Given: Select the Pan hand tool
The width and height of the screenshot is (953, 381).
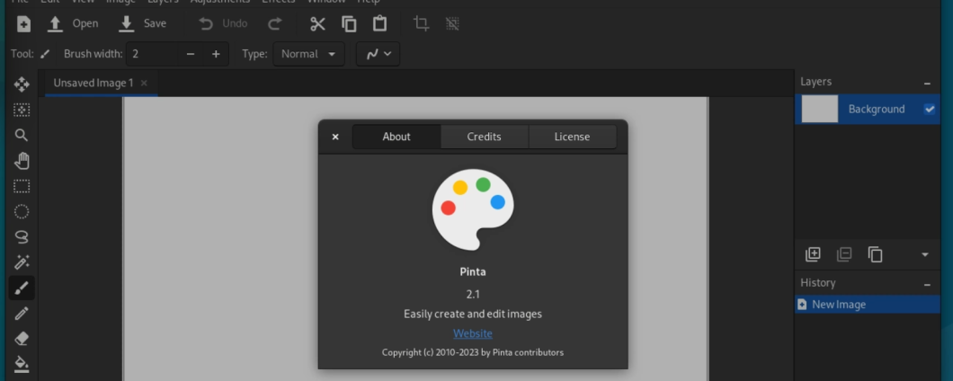Looking at the screenshot, I should click(x=22, y=161).
